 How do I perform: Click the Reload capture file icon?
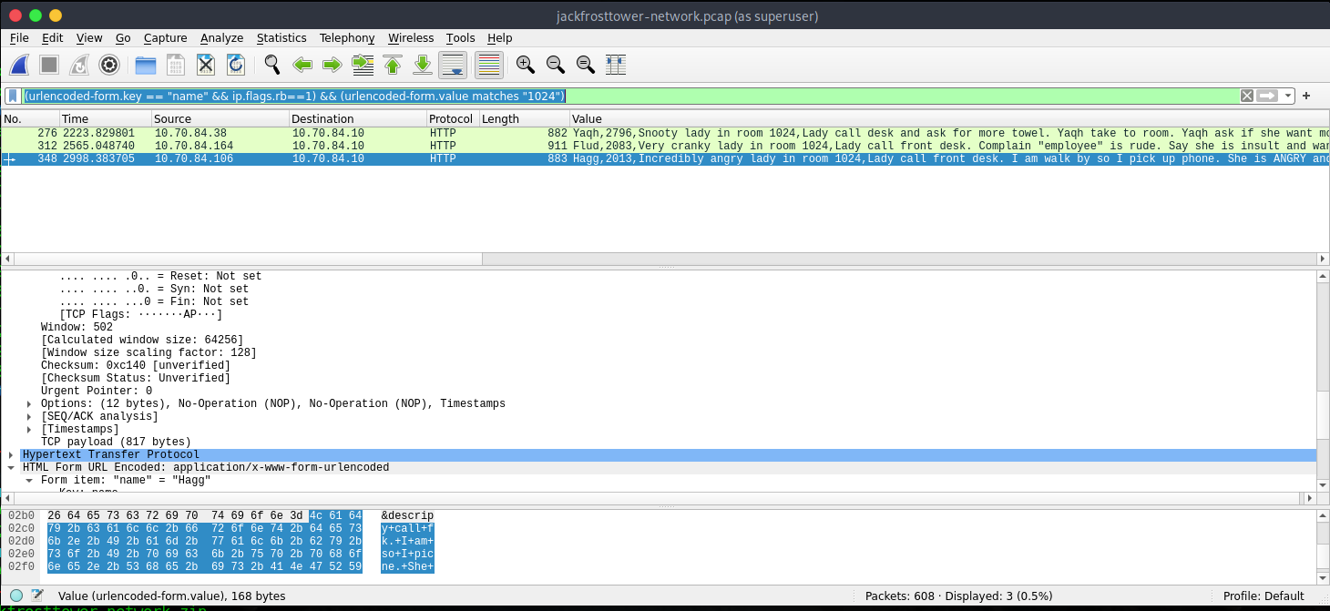pos(236,65)
